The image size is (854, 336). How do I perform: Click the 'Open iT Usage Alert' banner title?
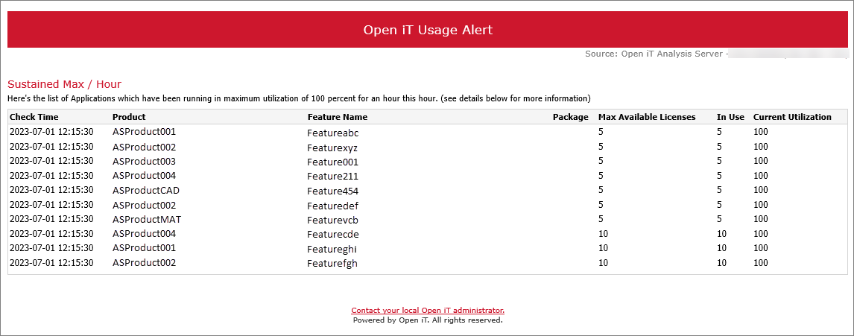click(x=428, y=30)
